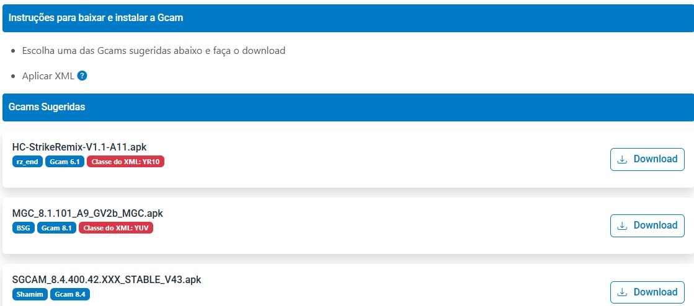
Task: Click the BSG developer tag
Action: coord(23,228)
